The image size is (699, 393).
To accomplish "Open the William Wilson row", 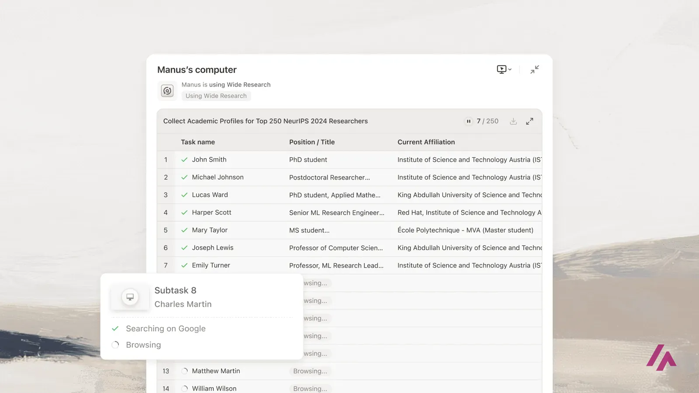I will [349, 387].
